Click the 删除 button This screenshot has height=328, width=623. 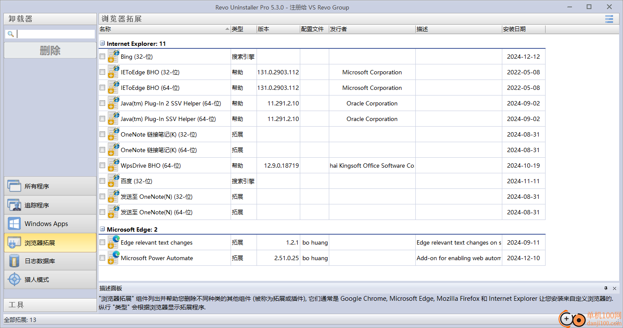pos(50,50)
